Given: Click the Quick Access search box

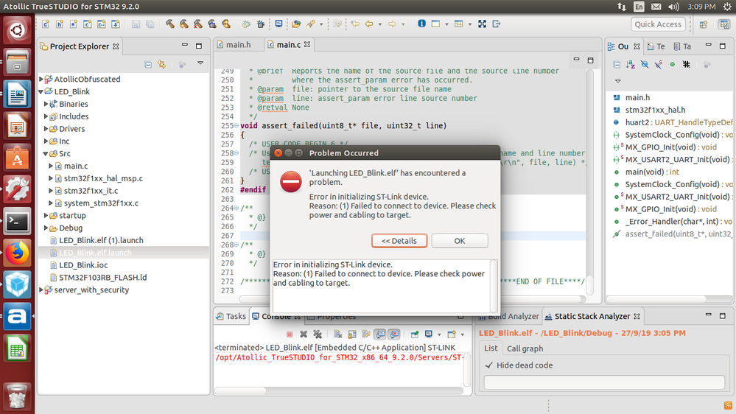Looking at the screenshot, I should tap(658, 24).
